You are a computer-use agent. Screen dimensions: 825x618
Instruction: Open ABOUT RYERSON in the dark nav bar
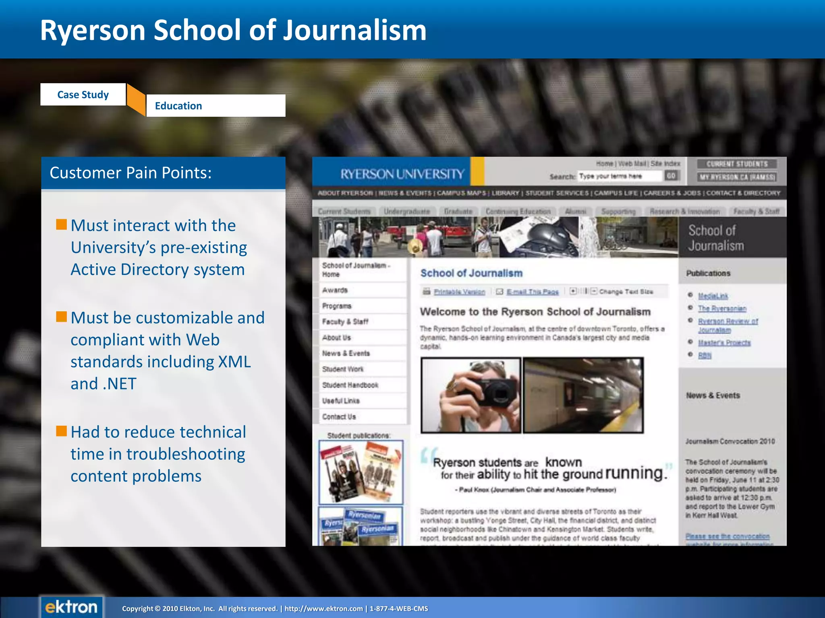click(x=345, y=193)
